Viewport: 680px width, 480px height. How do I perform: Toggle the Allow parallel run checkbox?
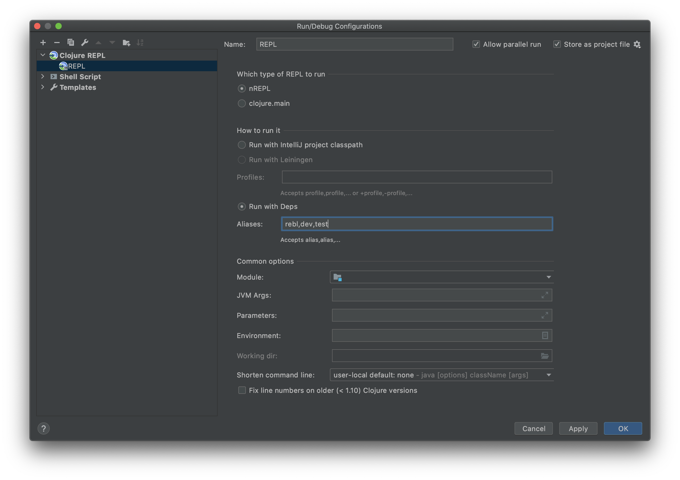pos(476,44)
